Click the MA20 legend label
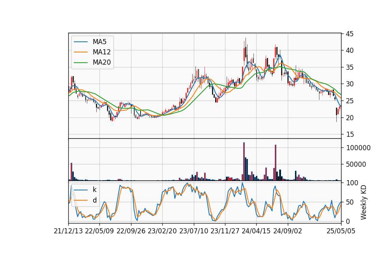 [x=101, y=62]
